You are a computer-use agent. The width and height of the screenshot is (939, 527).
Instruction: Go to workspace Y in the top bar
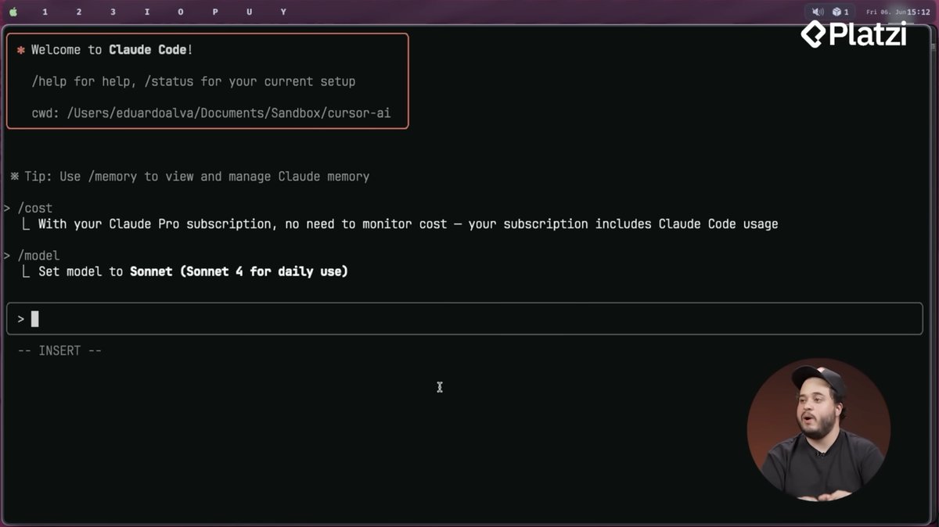click(283, 12)
